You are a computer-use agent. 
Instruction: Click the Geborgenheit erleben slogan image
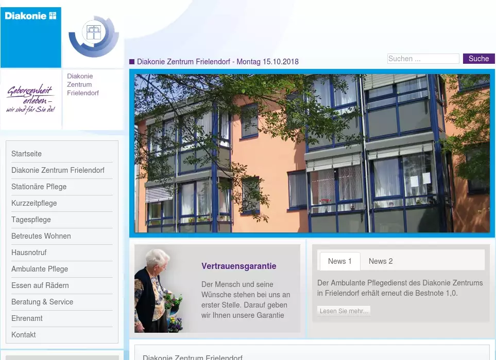click(x=31, y=99)
